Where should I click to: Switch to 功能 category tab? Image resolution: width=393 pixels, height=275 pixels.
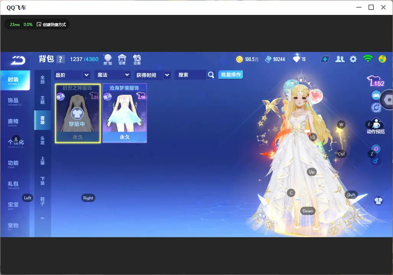[x=13, y=163]
